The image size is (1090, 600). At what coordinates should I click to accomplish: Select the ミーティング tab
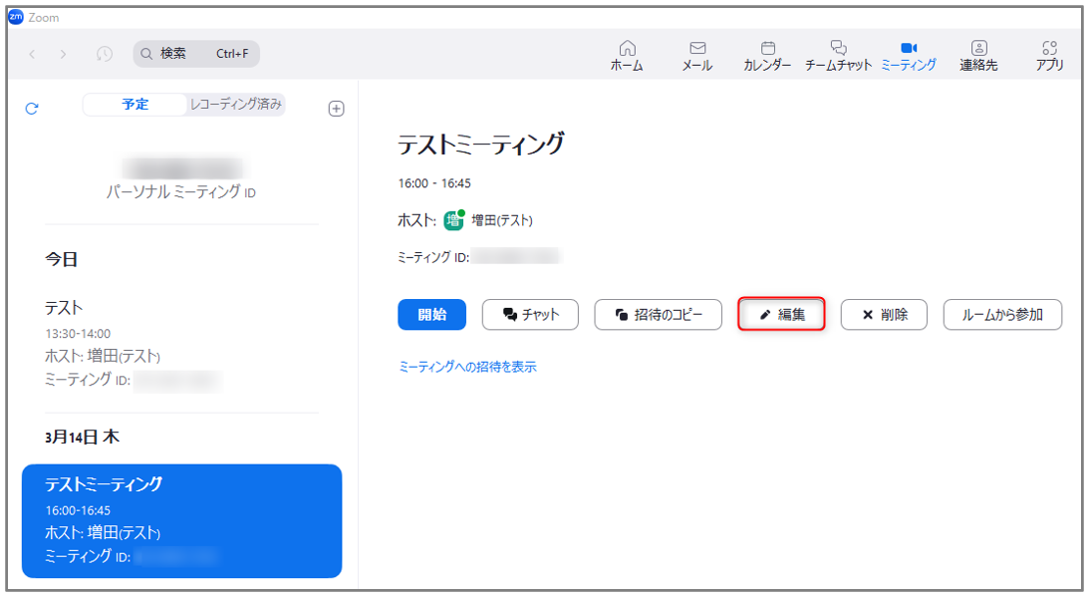(x=909, y=56)
